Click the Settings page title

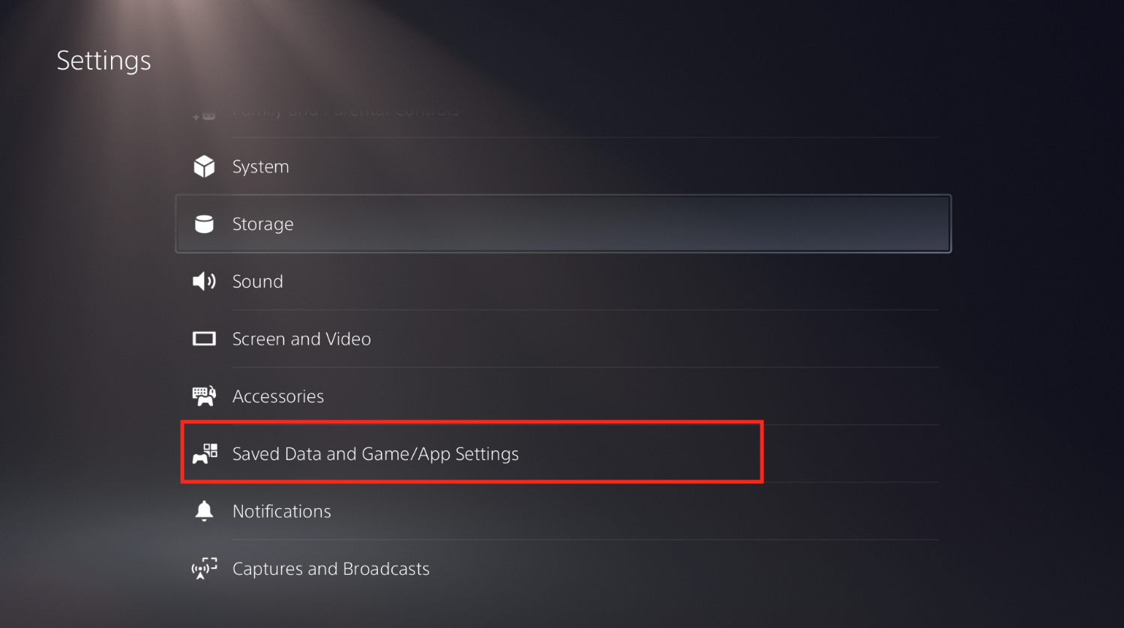[x=103, y=60]
